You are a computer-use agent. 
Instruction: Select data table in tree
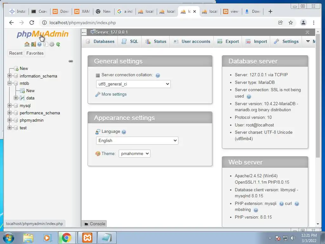tap(30, 98)
